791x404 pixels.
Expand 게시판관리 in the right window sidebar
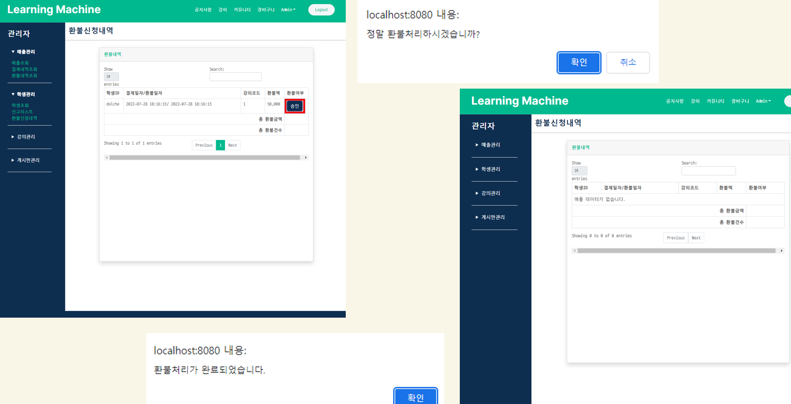coord(490,217)
